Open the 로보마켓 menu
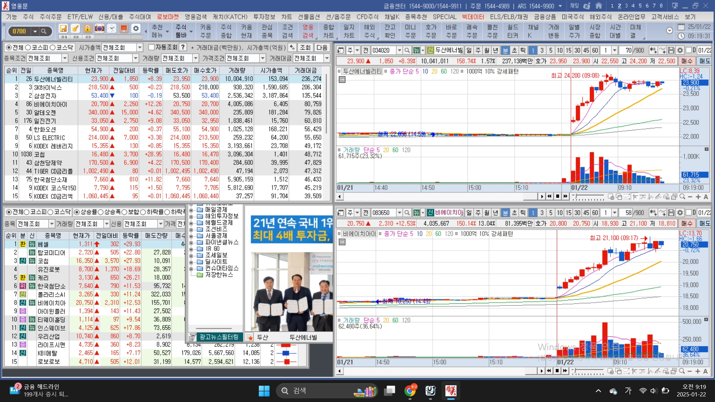The height and width of the screenshot is (402, 715). pyautogui.click(x=168, y=17)
